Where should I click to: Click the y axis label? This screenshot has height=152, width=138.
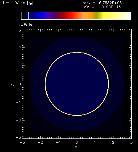click(x=12, y=85)
